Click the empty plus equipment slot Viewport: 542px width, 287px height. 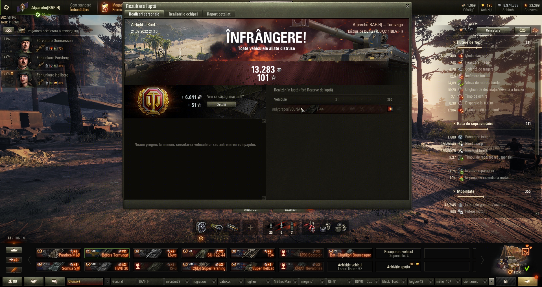pyautogui.click(x=250, y=227)
